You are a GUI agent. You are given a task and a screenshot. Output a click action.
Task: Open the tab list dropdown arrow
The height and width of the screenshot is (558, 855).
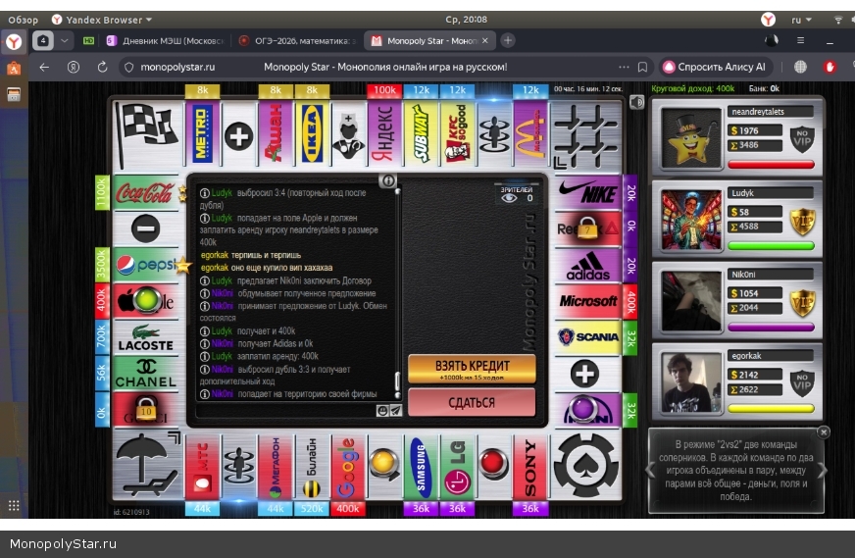pos(65,40)
